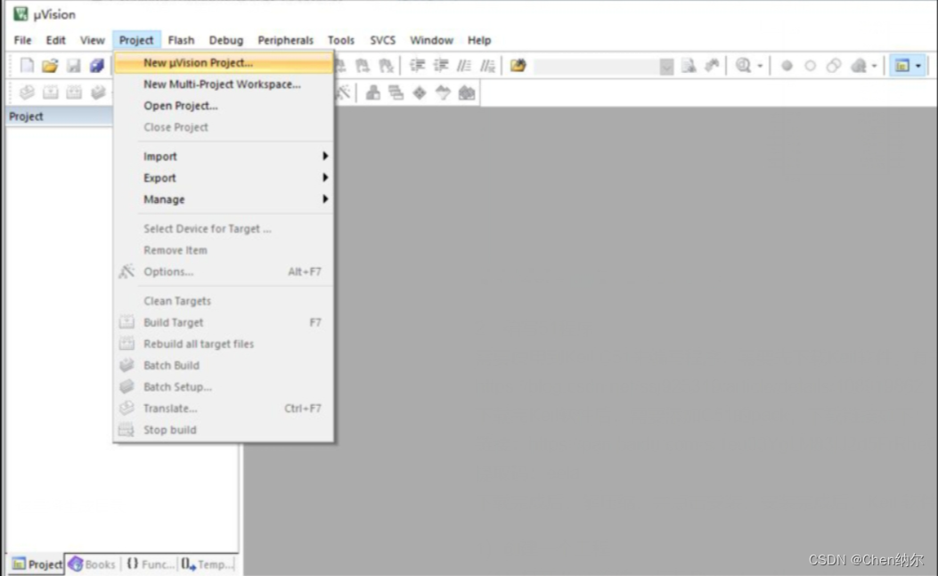Open the kill breakpoints dropdown arrow
This screenshot has height=576, width=938.
coord(875,66)
